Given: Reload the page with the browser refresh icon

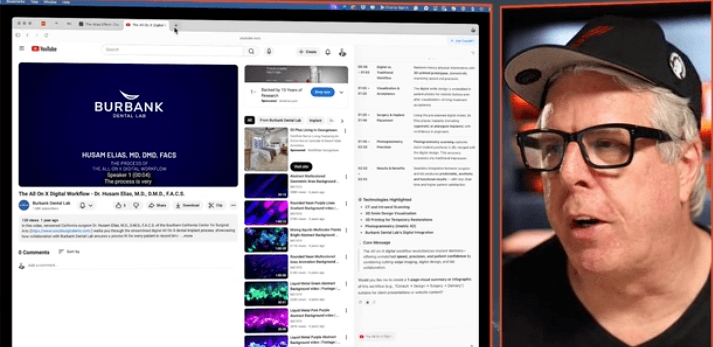Looking at the screenshot, I should tap(46, 35).
